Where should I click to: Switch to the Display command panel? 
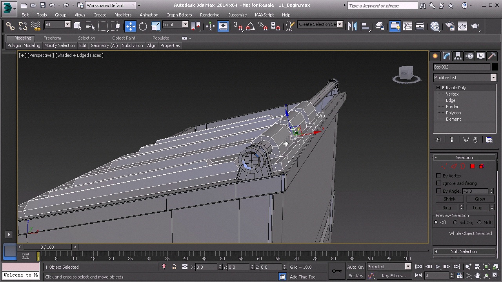coord(481,56)
